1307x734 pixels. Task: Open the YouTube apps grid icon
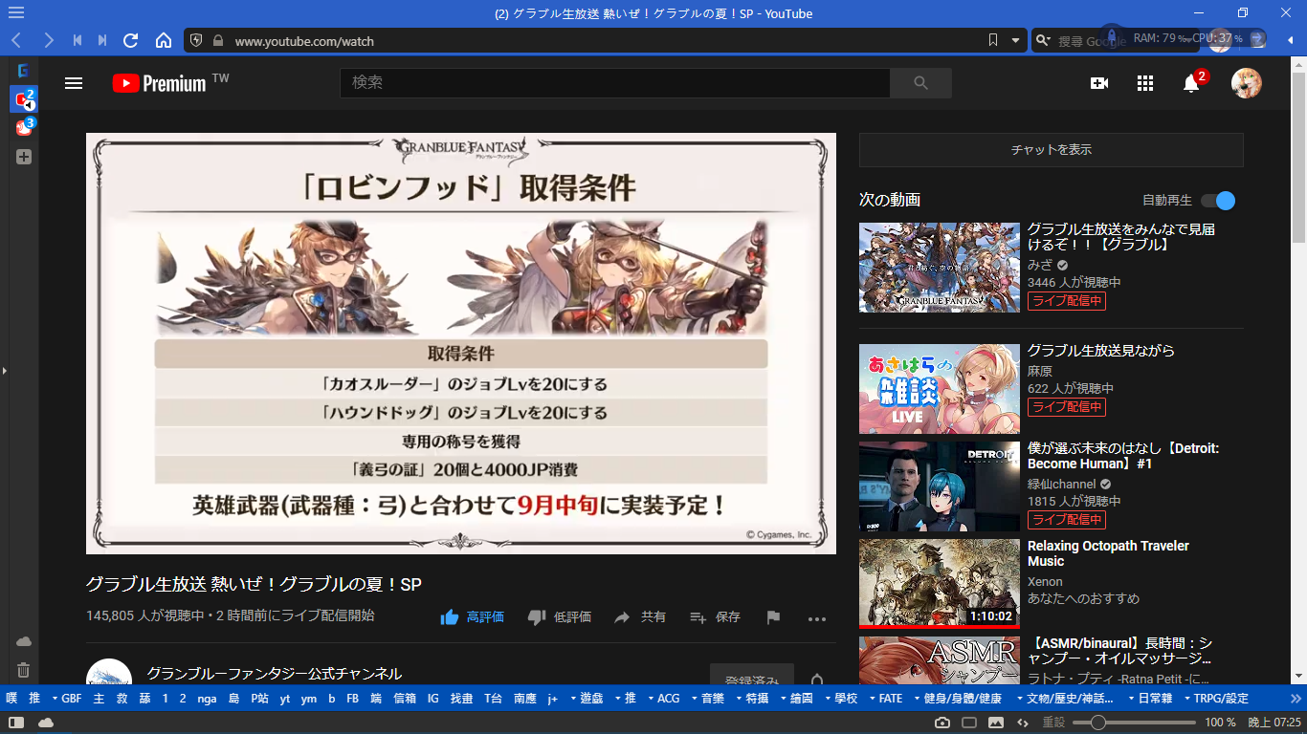click(x=1145, y=83)
